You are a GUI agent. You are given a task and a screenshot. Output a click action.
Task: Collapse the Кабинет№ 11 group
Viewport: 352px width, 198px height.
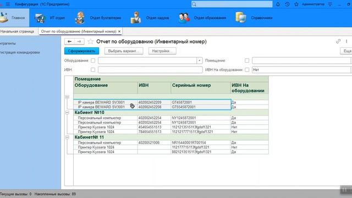click(x=67, y=137)
